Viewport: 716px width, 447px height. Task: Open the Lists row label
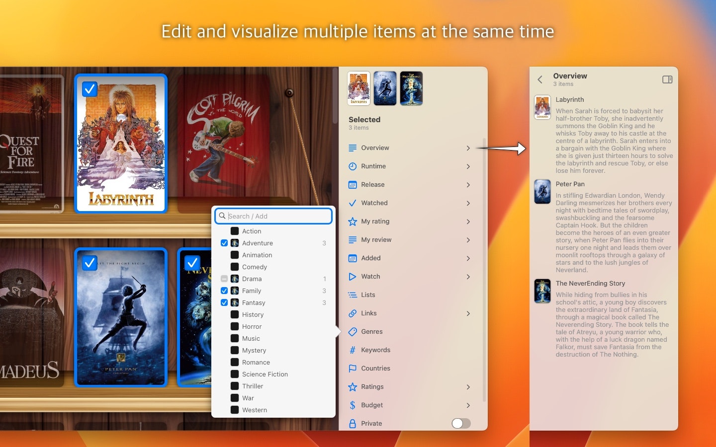(368, 295)
